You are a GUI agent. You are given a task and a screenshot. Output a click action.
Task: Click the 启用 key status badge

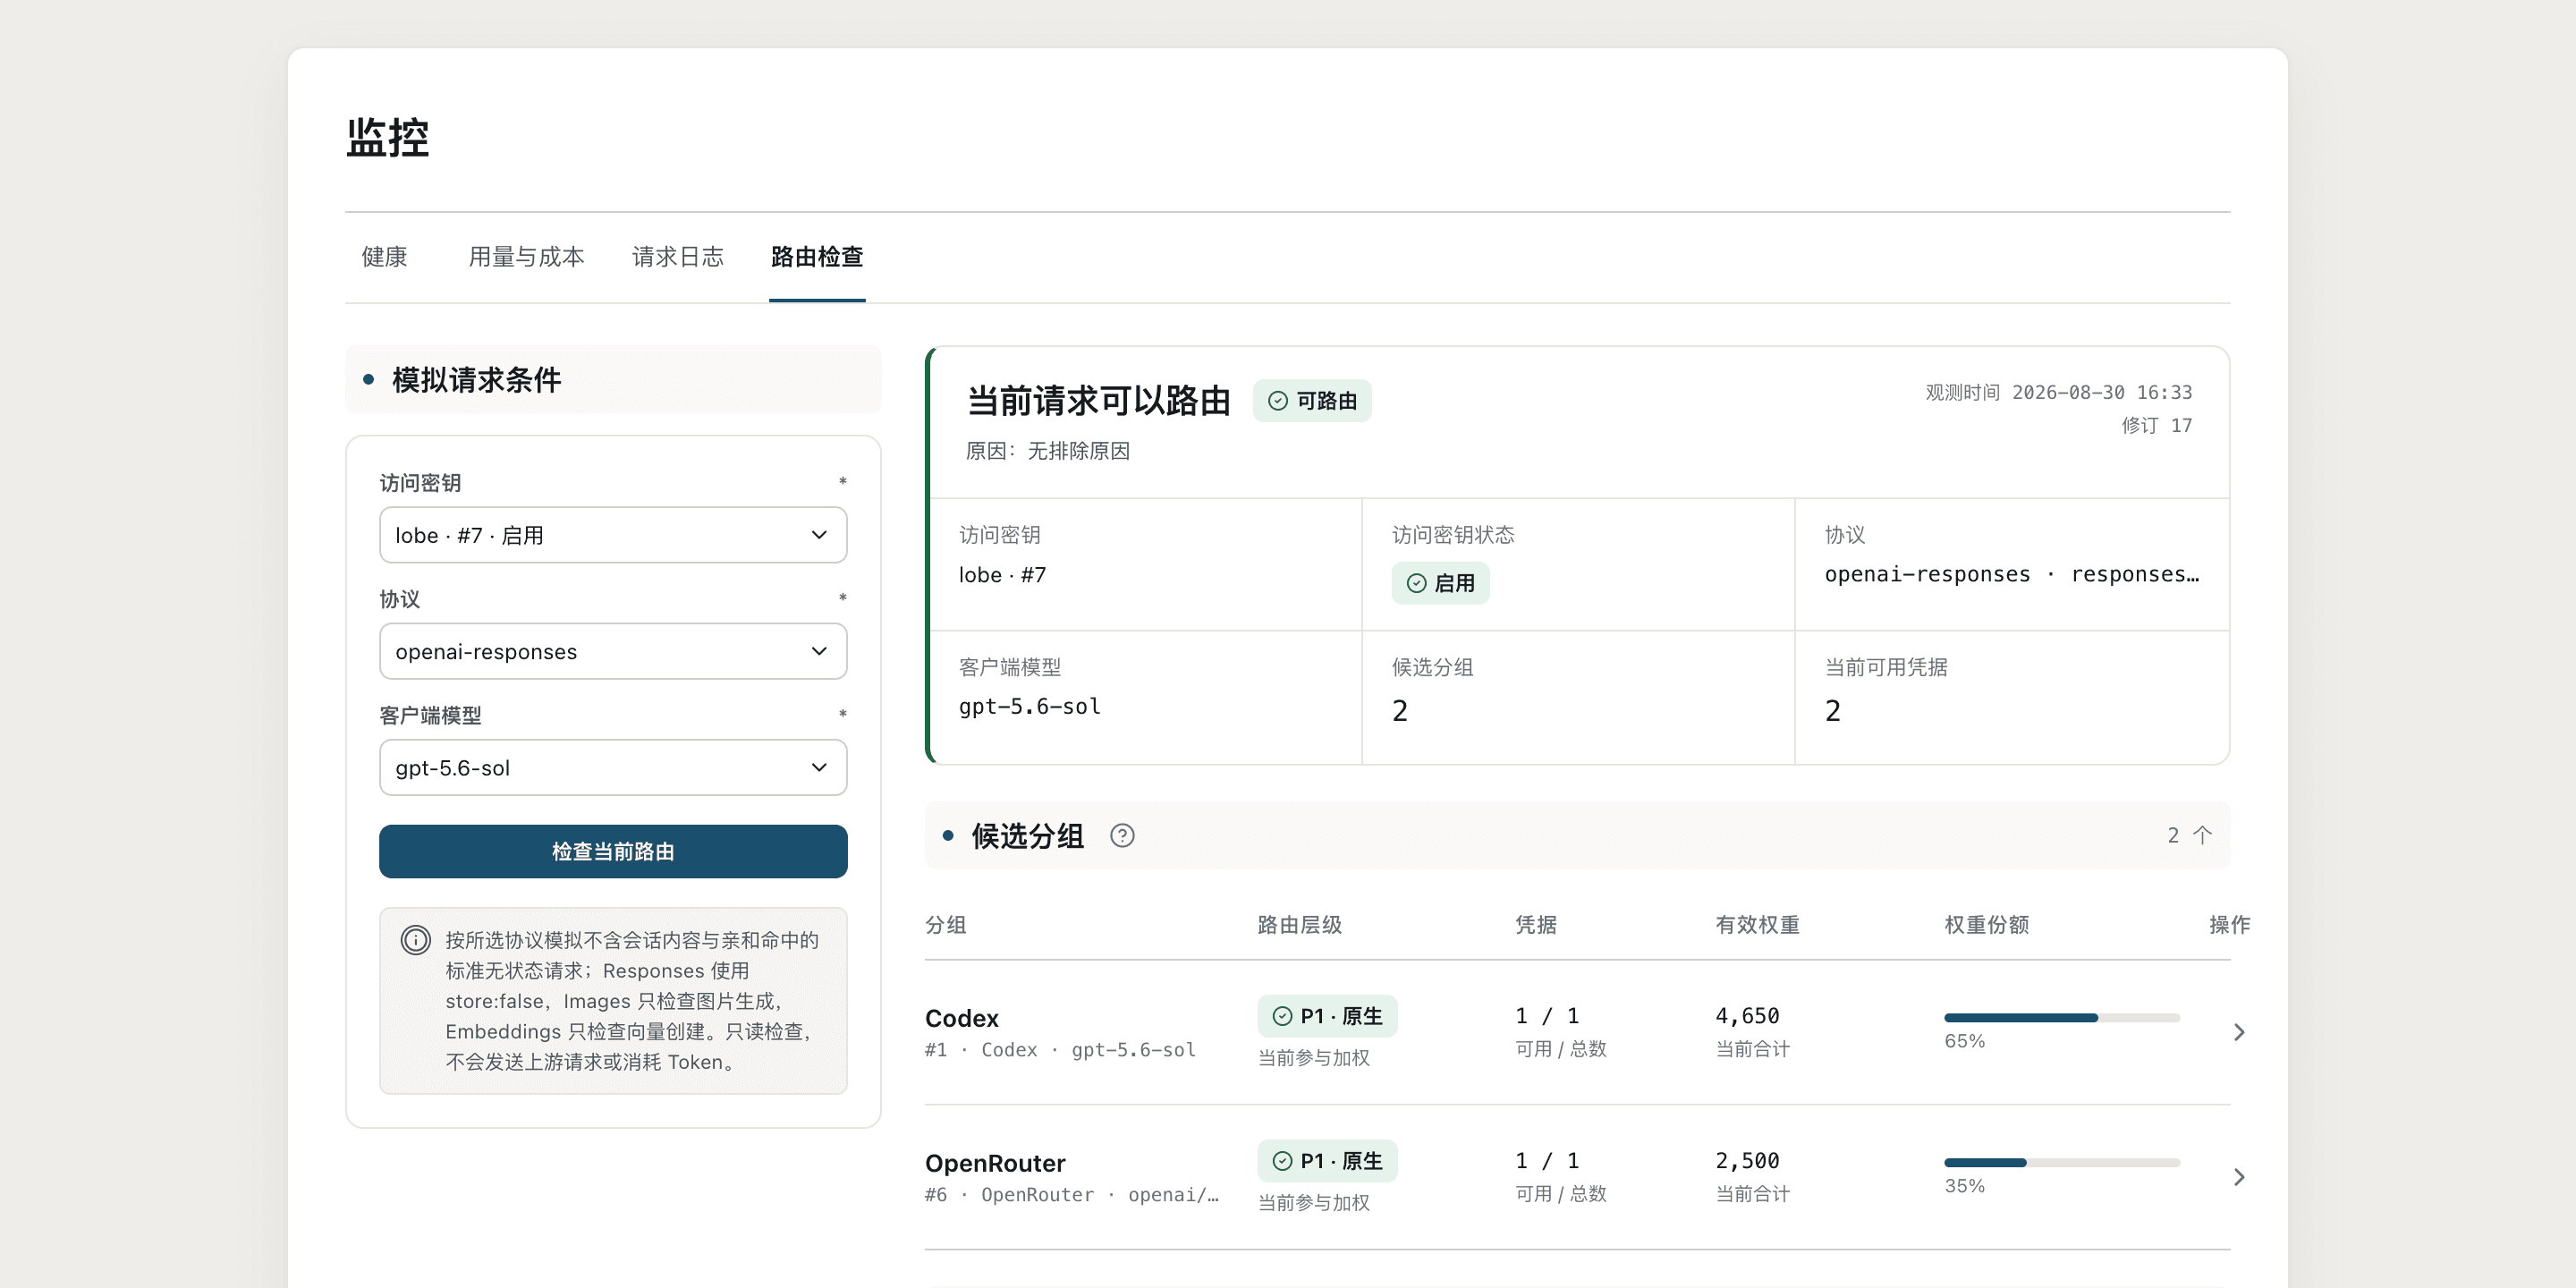click(x=1440, y=583)
